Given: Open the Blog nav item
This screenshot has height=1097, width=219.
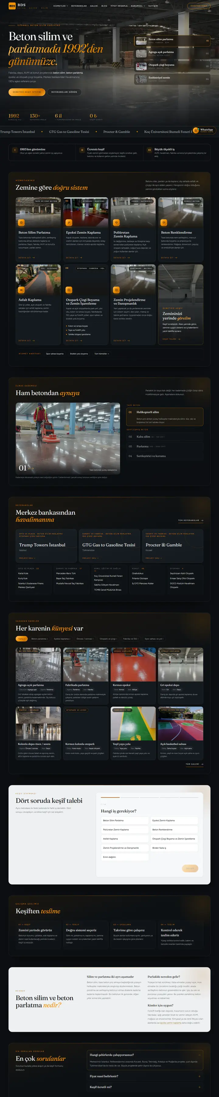Looking at the screenshot, I should [x=104, y=6].
